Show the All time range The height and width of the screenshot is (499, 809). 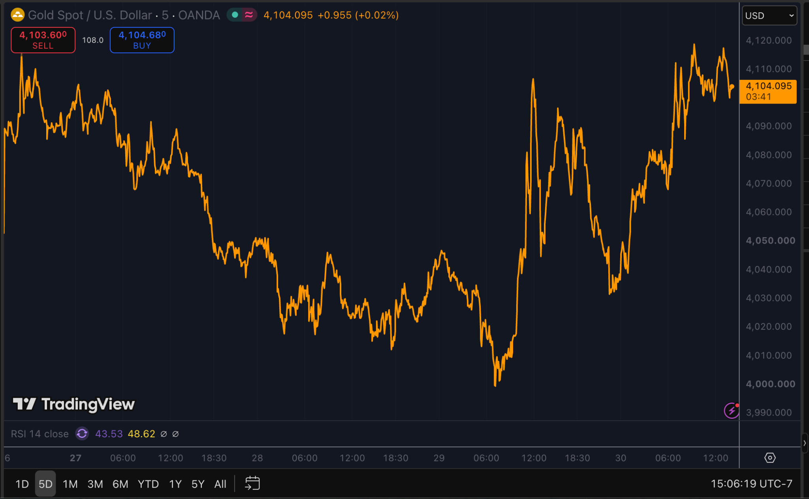220,484
